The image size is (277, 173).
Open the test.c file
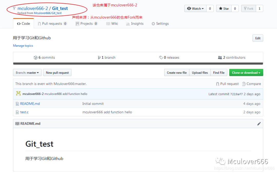click(x=24, y=112)
